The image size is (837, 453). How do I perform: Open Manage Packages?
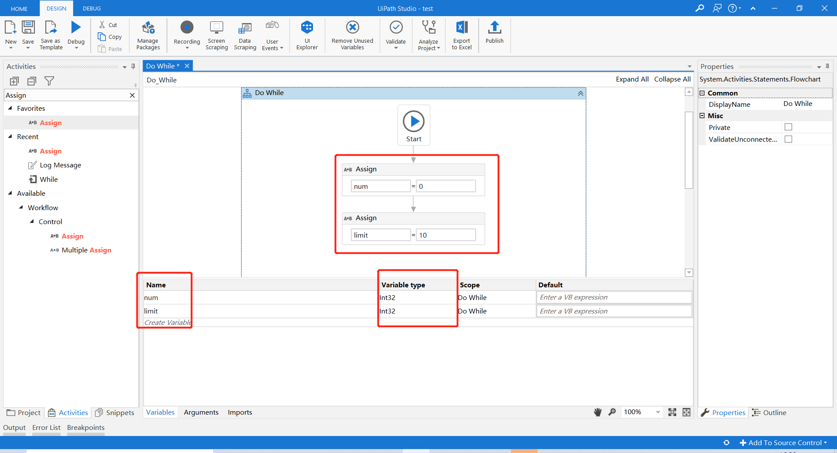[x=148, y=35]
